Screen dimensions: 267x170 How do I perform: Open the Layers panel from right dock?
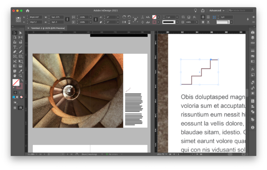(253, 38)
